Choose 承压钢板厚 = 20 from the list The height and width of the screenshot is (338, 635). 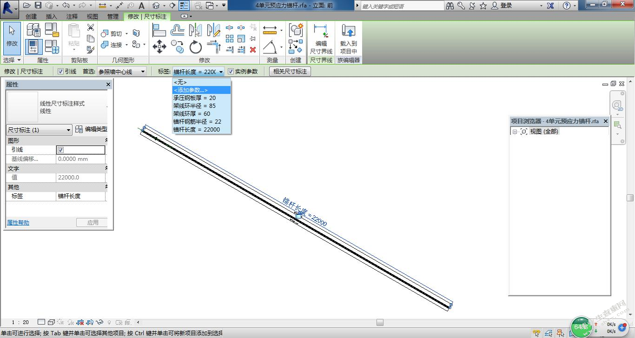(201, 98)
